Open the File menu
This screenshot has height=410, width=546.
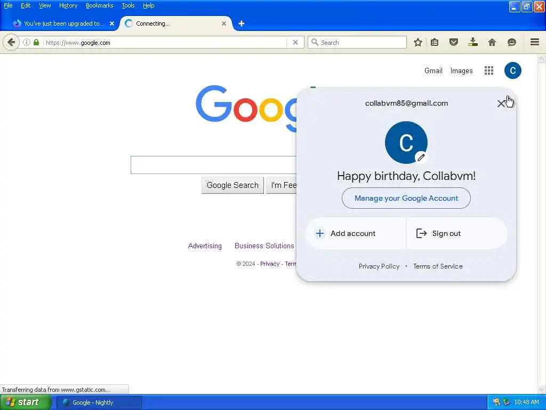pyautogui.click(x=8, y=5)
